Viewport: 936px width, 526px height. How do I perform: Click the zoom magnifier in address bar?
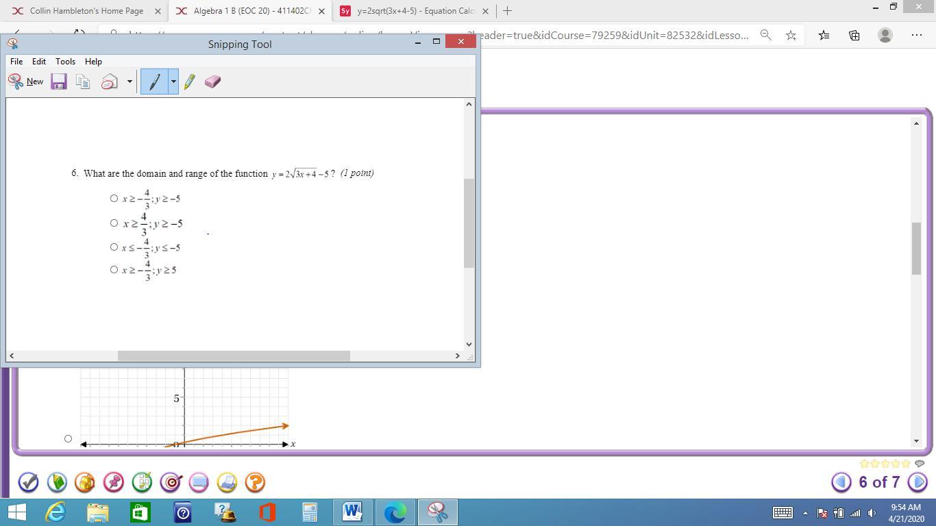pyautogui.click(x=765, y=35)
